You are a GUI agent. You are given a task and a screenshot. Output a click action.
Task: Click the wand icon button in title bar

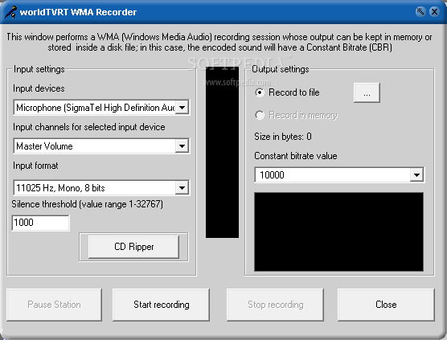(x=420, y=11)
